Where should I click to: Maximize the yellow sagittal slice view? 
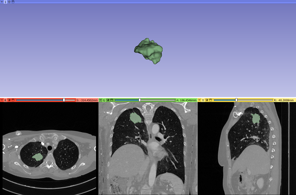[x=211, y=100]
